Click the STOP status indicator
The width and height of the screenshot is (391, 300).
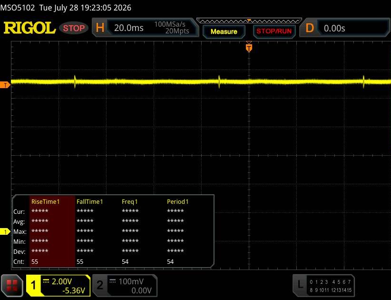click(x=74, y=28)
